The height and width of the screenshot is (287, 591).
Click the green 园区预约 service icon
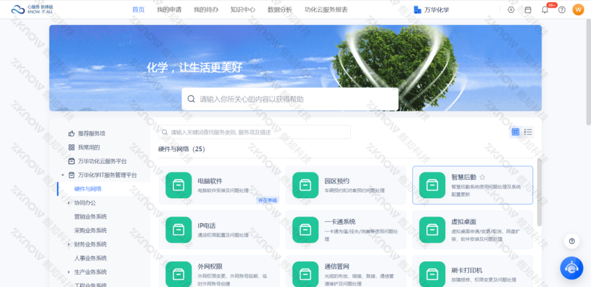pos(305,185)
